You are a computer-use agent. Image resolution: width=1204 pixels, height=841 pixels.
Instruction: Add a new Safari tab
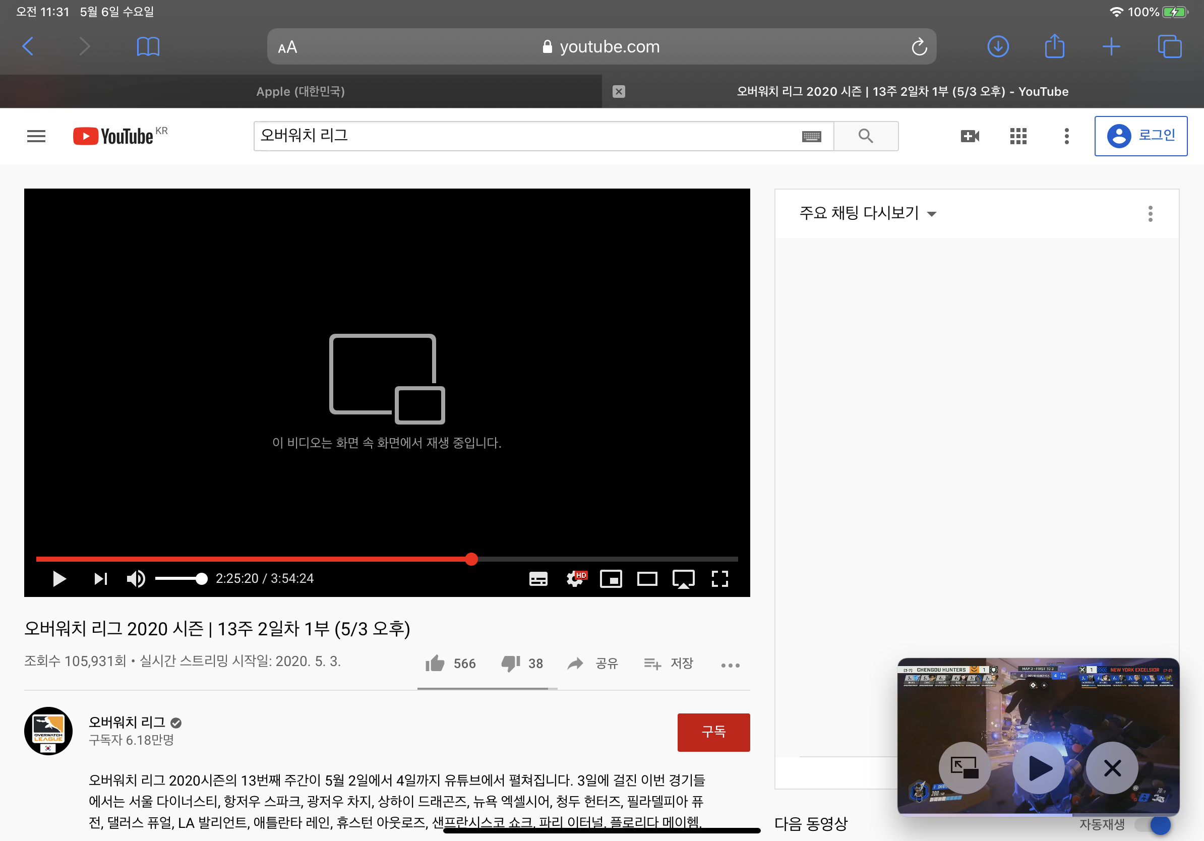coord(1111,47)
